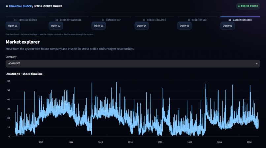Click the green status dot in Engine Online
Image resolution: width=266 pixels, height=148 pixels.
click(239, 6)
